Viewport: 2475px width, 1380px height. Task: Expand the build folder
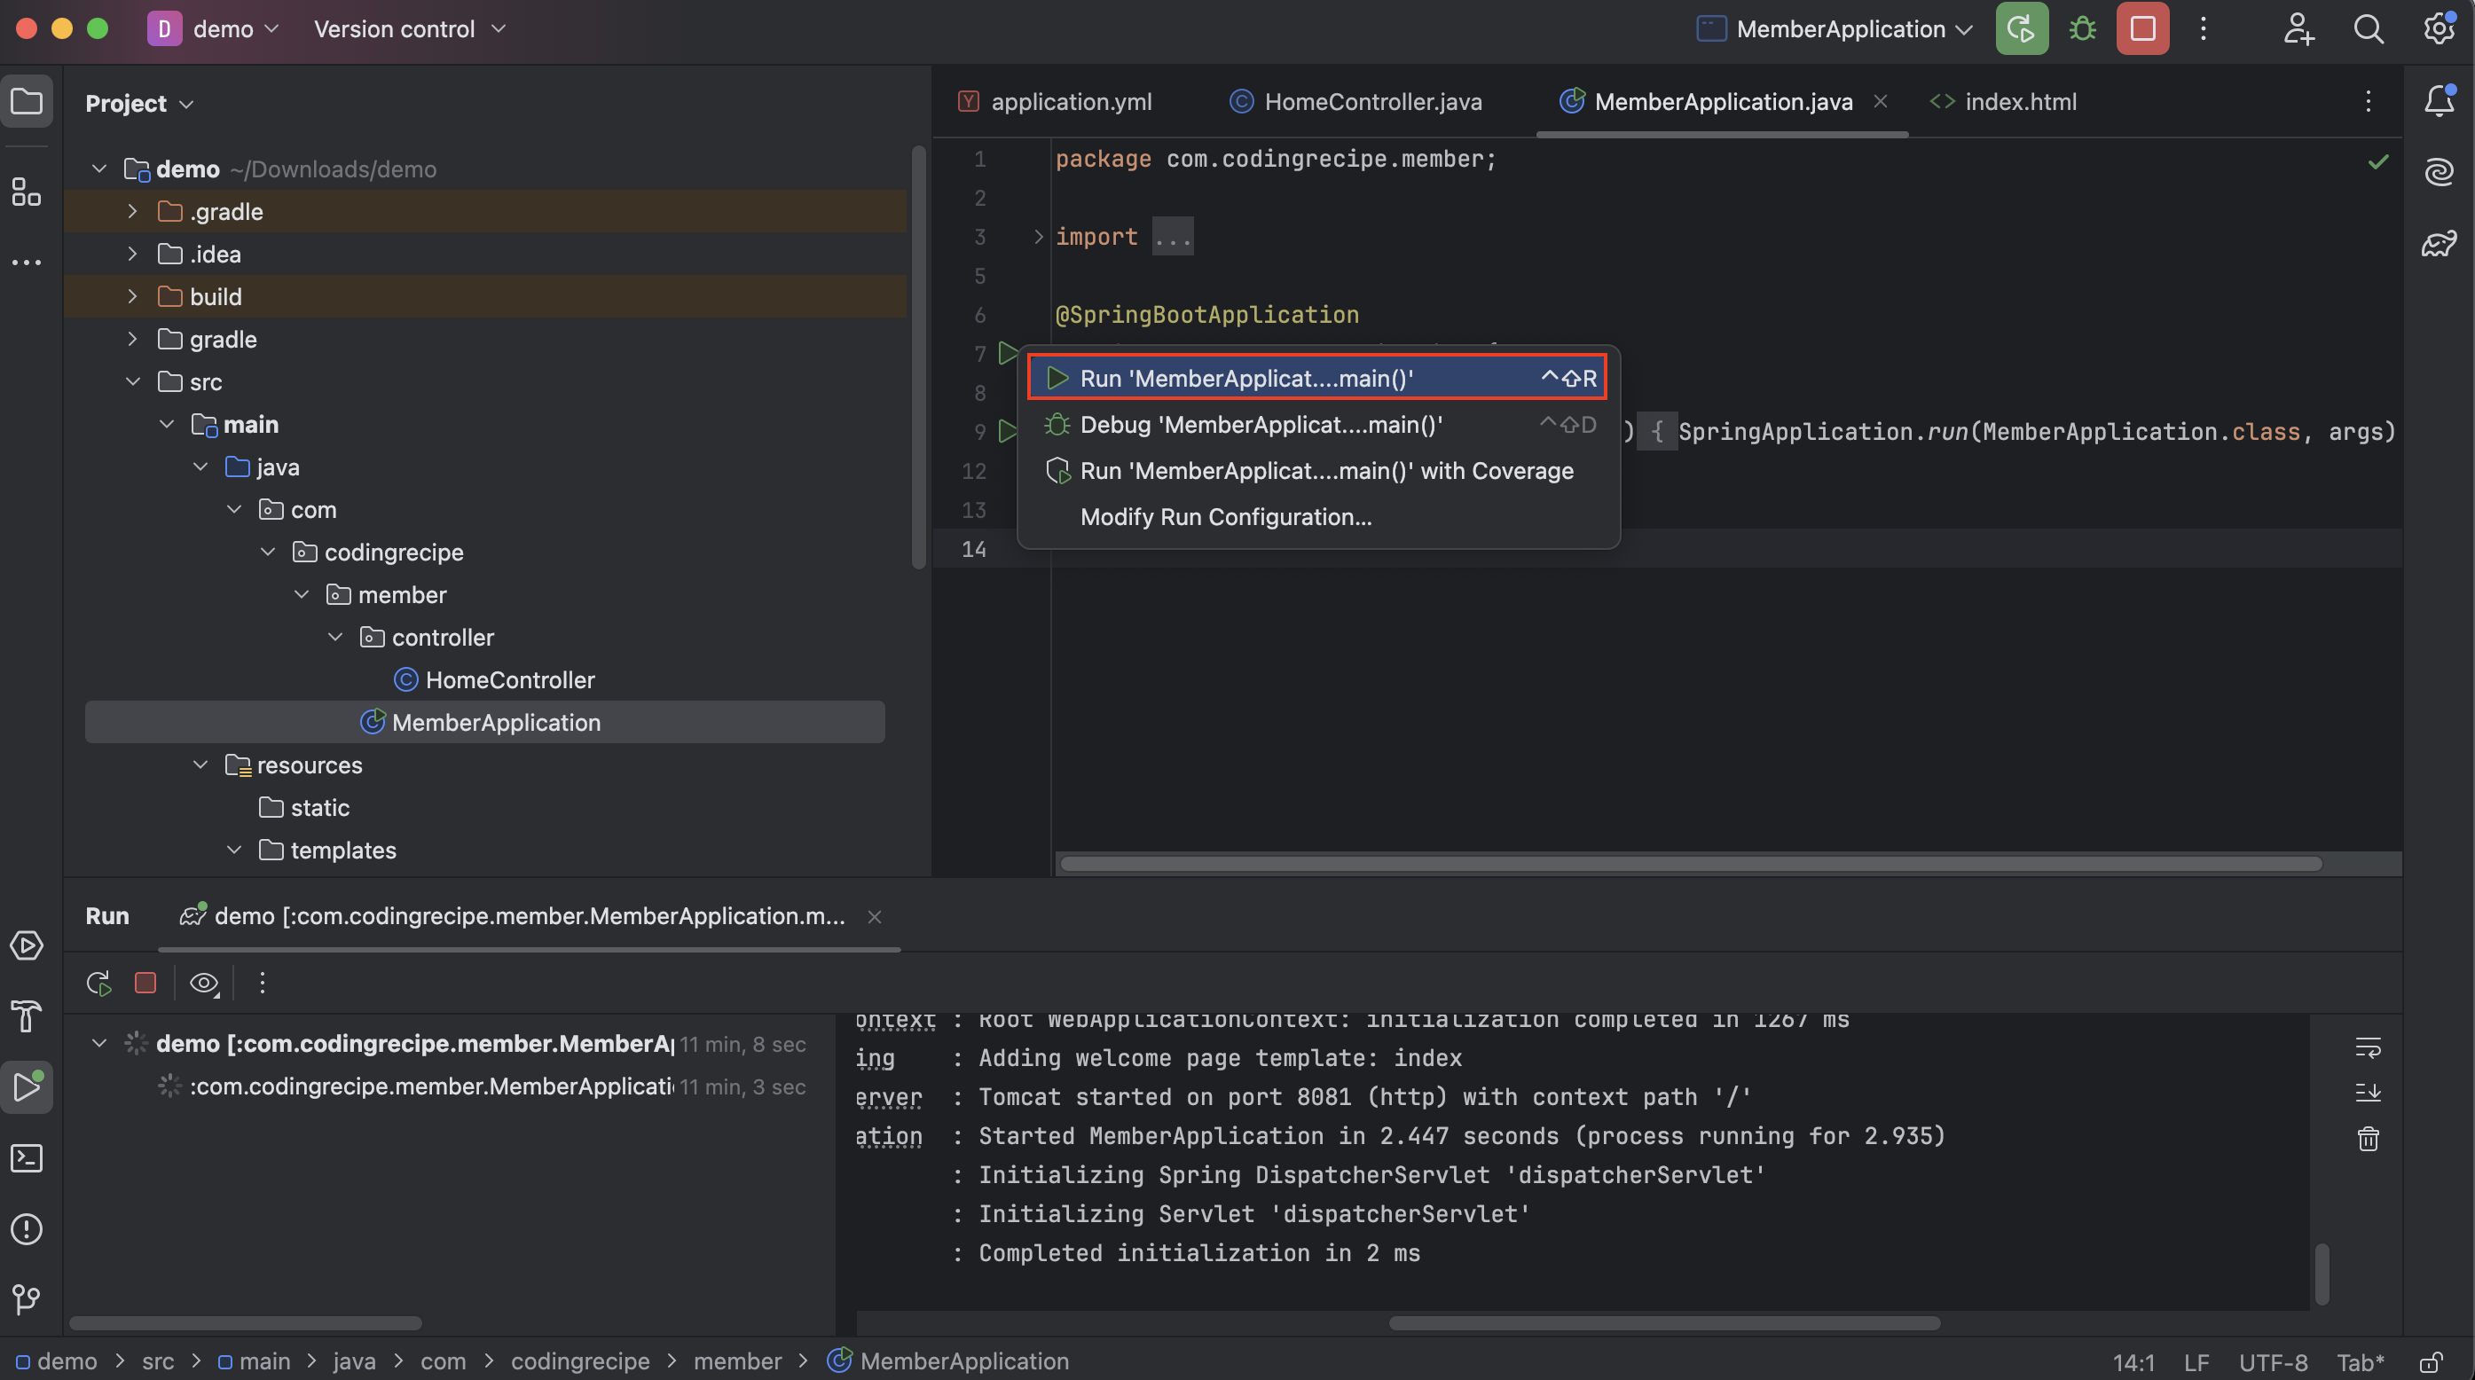[x=132, y=296]
